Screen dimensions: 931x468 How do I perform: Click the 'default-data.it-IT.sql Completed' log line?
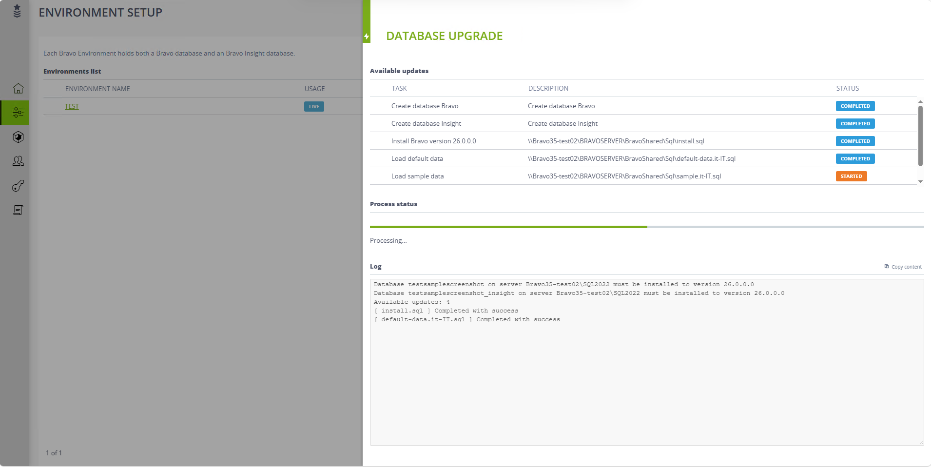coord(467,319)
